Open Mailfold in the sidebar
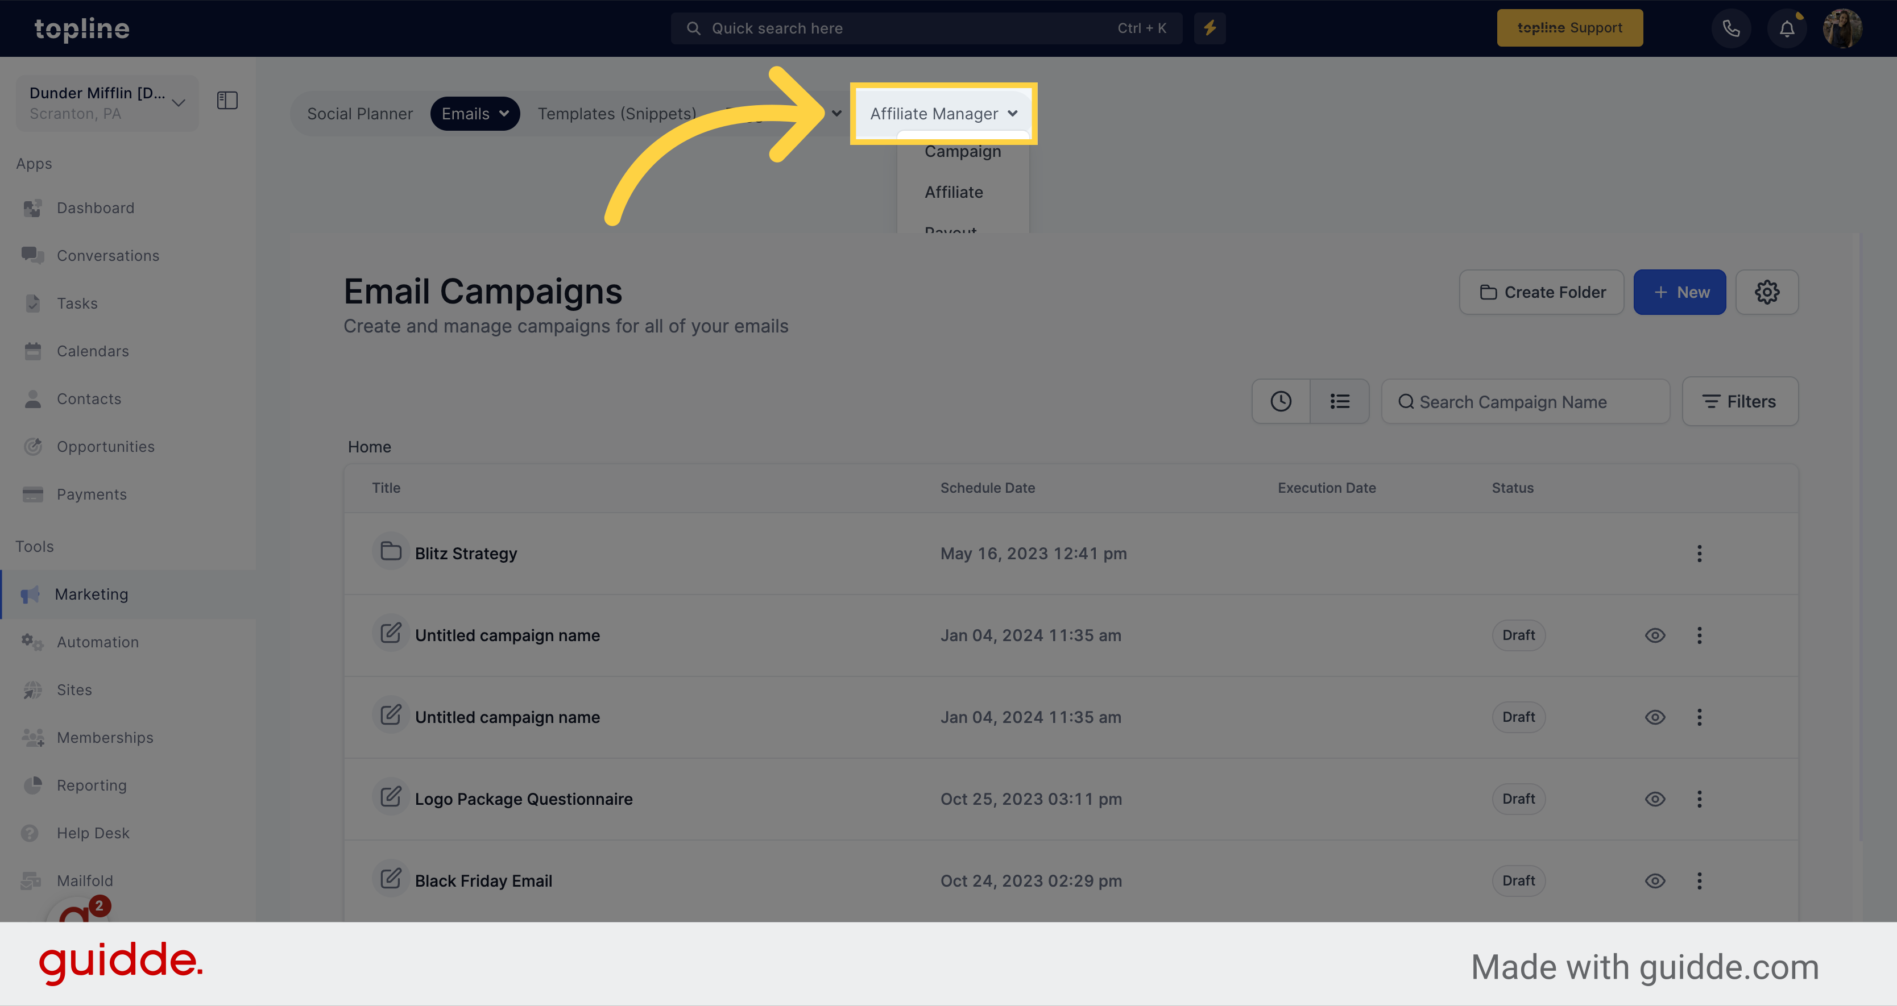The height and width of the screenshot is (1006, 1897). tap(85, 881)
